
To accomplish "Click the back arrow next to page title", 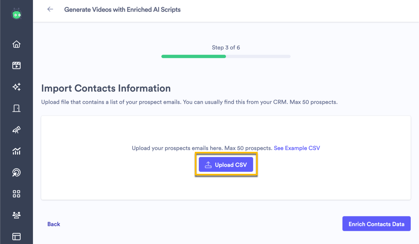I will (x=50, y=9).
